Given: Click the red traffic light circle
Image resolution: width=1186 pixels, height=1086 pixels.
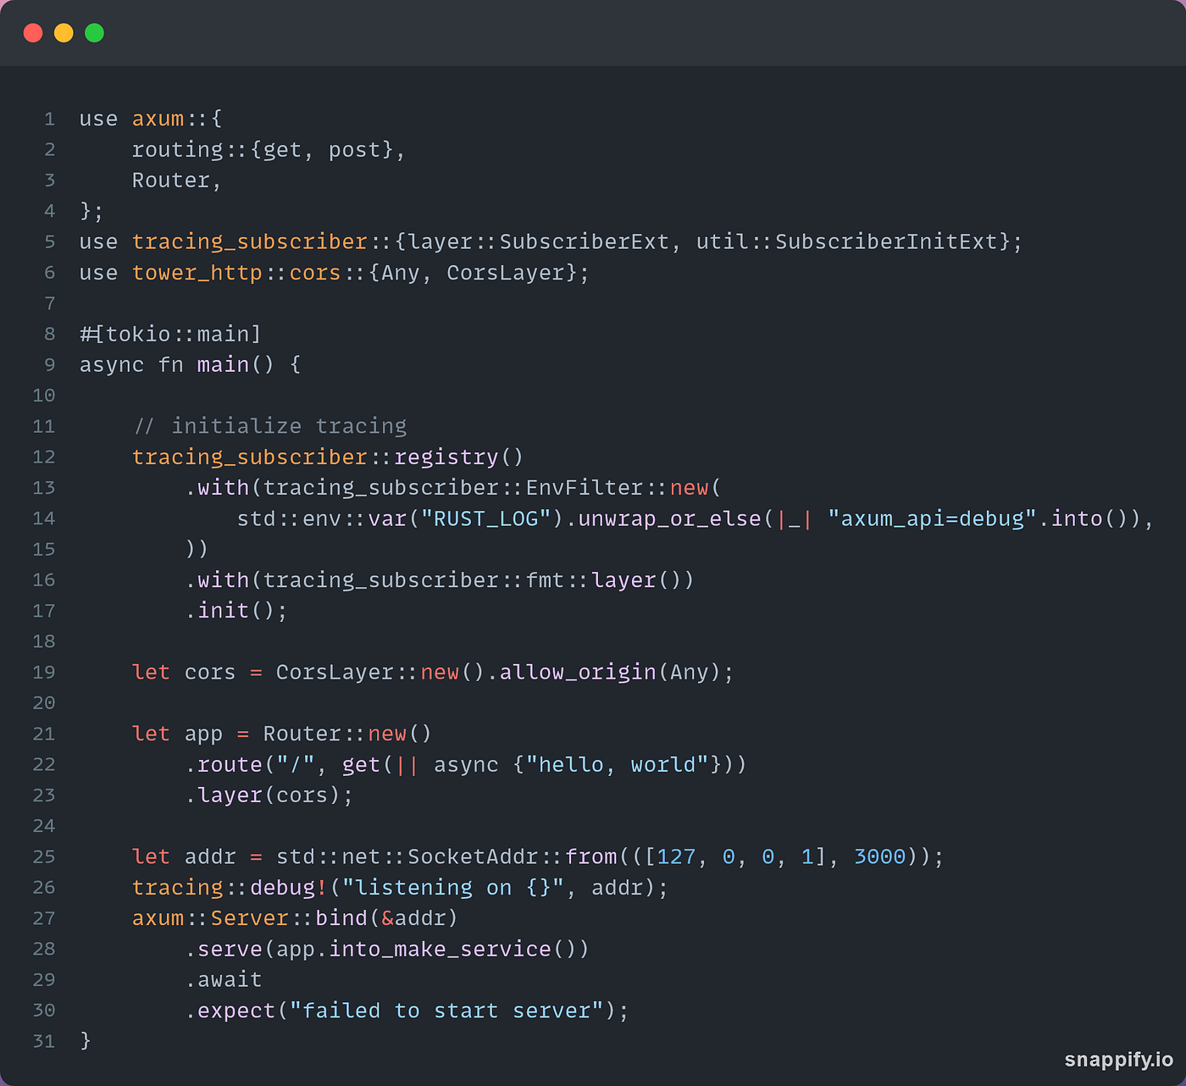Looking at the screenshot, I should tap(33, 32).
